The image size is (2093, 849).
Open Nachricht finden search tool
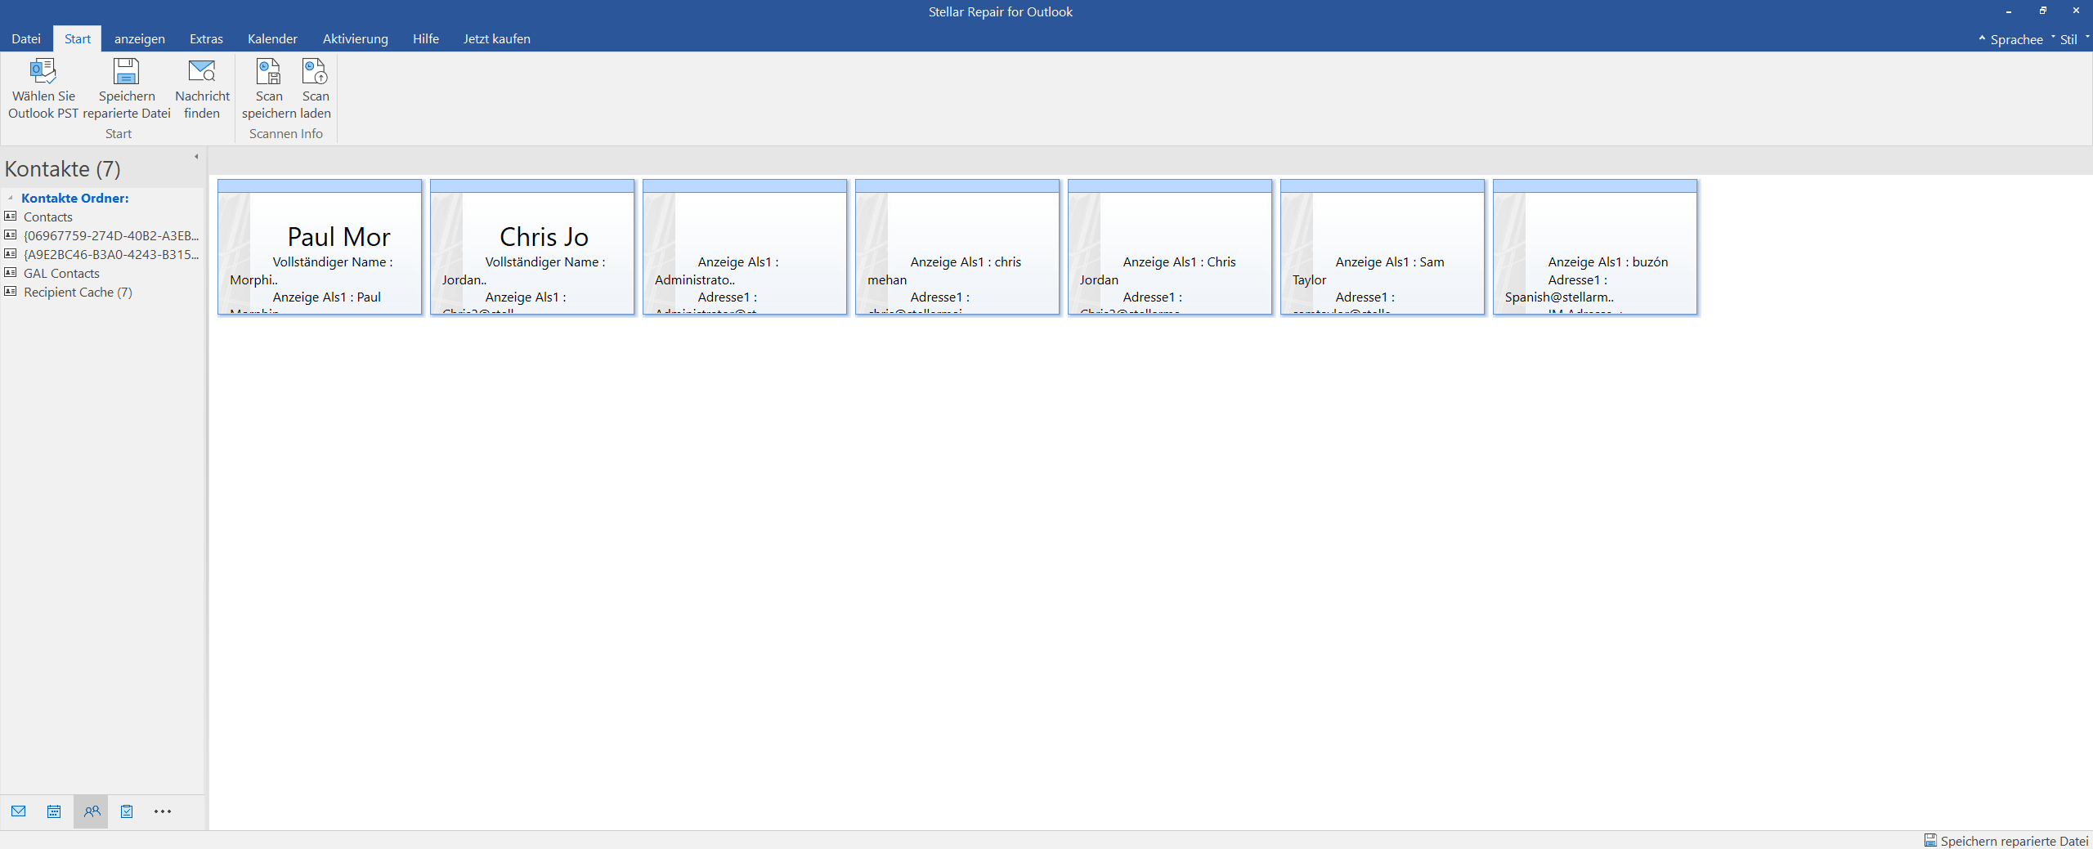[202, 73]
